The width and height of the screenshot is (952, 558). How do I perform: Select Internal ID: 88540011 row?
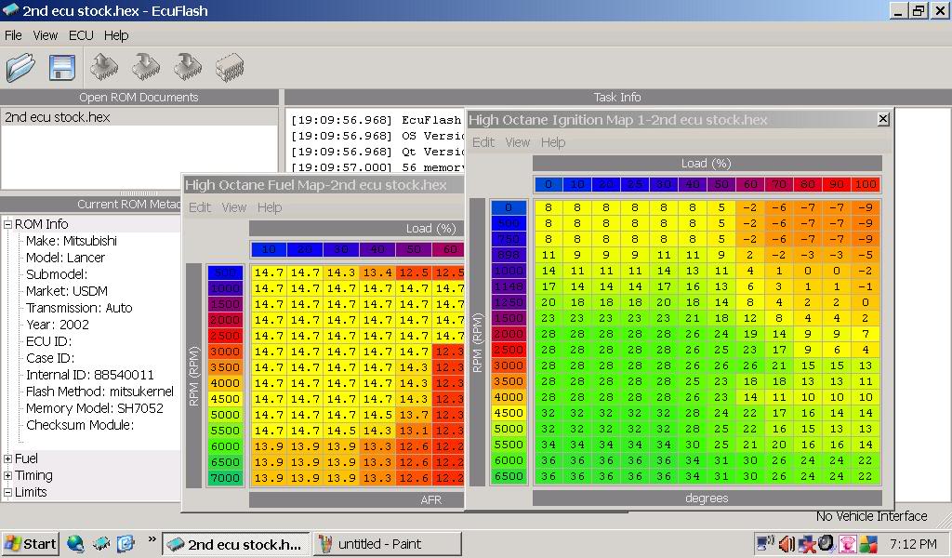(x=90, y=375)
